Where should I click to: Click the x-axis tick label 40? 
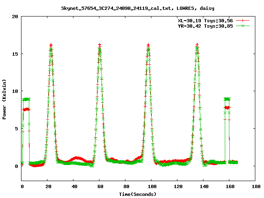(74, 186)
